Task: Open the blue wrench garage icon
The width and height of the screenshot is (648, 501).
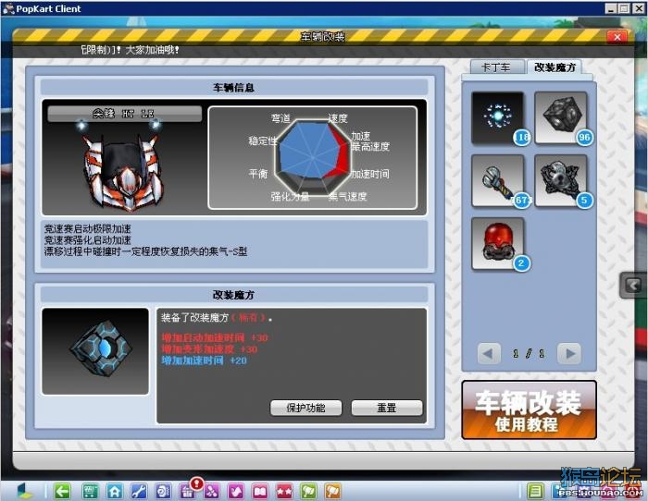Action: 139,491
